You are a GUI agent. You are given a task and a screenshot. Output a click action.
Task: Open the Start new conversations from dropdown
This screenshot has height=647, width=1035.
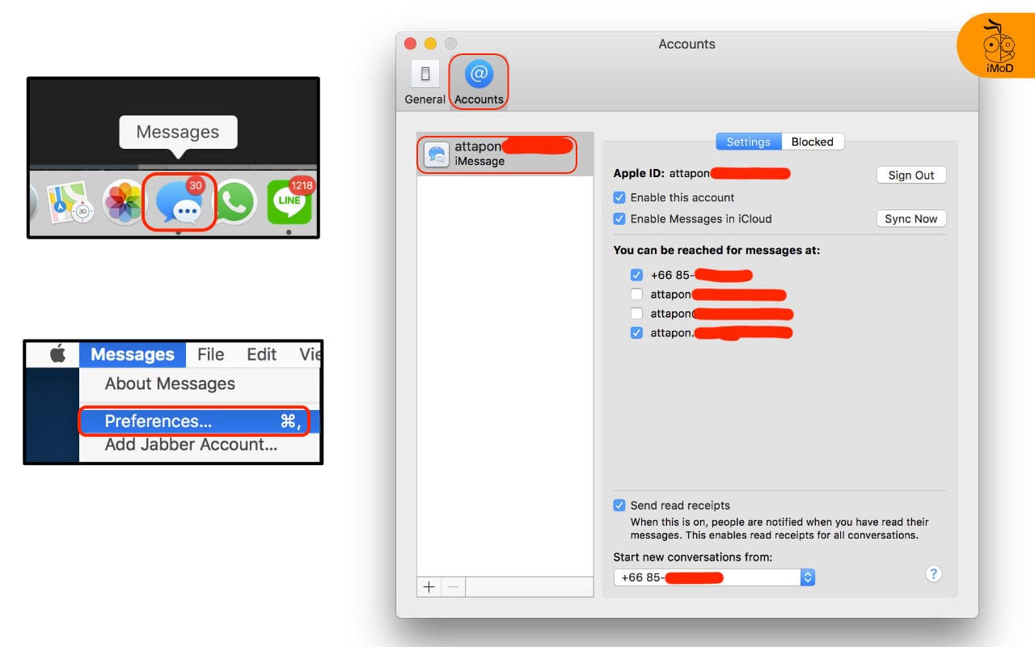(x=807, y=577)
